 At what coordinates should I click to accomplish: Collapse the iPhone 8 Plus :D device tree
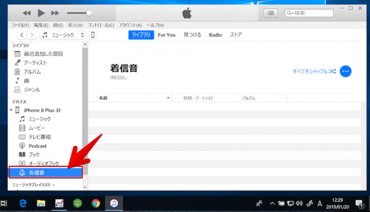coord(11,110)
